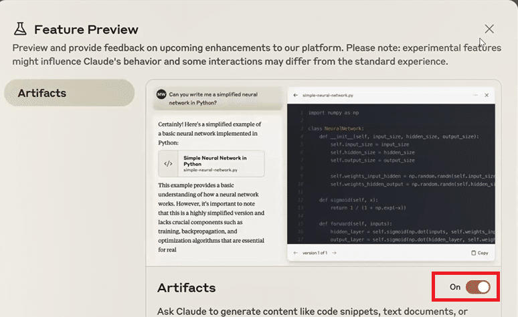Click the 'version 1 of 1' label
The height and width of the screenshot is (317, 518).
tap(315, 253)
